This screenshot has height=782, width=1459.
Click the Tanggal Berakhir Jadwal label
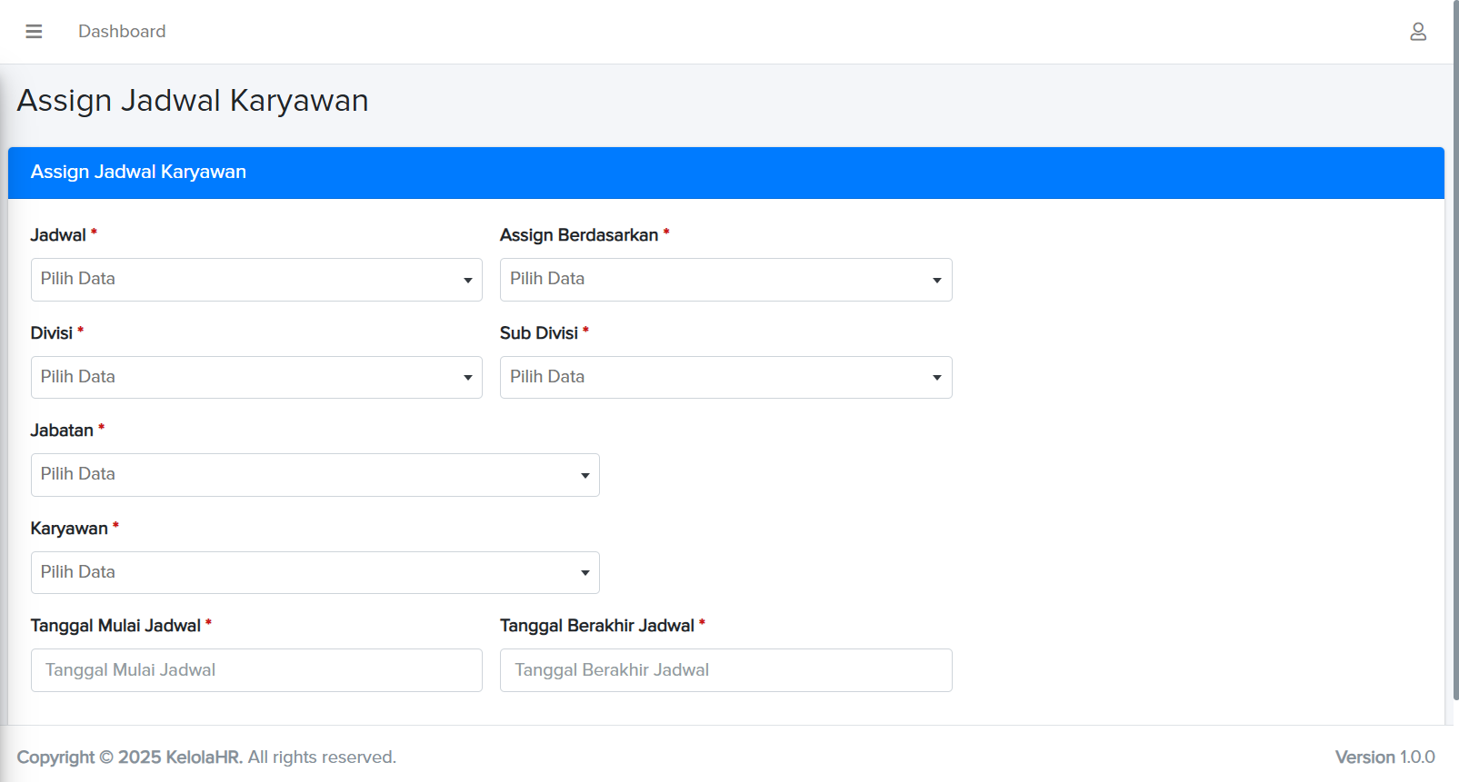click(x=596, y=626)
